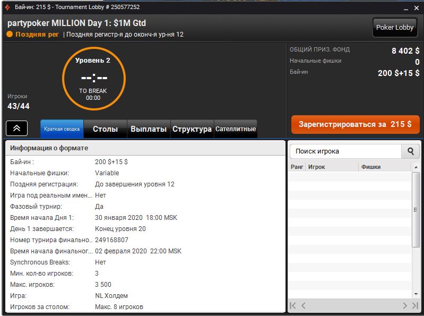The width and height of the screenshot is (424, 316).
Task: Go to next page of player list
Action: (404, 306)
